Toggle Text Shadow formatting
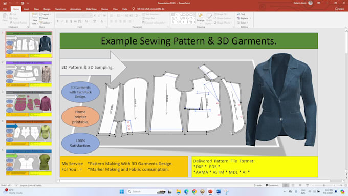This screenshot has width=348, height=196. tap(71, 21)
